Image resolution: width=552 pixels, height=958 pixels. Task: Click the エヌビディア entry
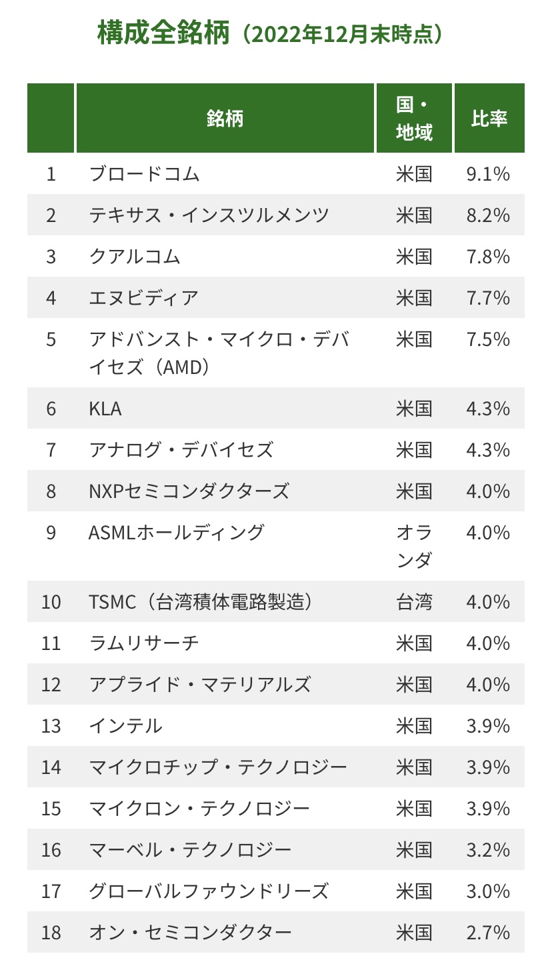(x=144, y=298)
